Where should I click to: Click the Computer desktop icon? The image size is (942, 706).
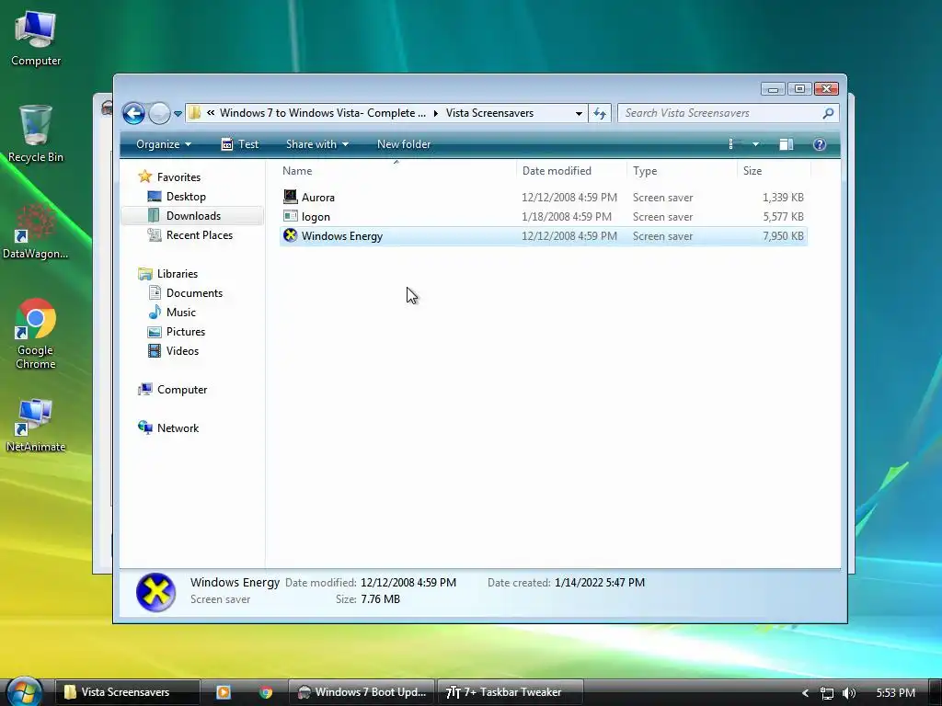(x=36, y=39)
